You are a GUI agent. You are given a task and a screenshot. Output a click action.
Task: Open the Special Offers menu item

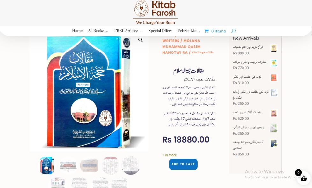[x=160, y=31]
